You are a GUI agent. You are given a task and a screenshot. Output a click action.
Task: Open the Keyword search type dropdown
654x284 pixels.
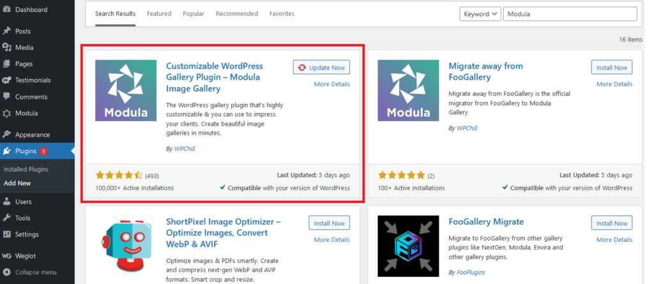coord(480,14)
